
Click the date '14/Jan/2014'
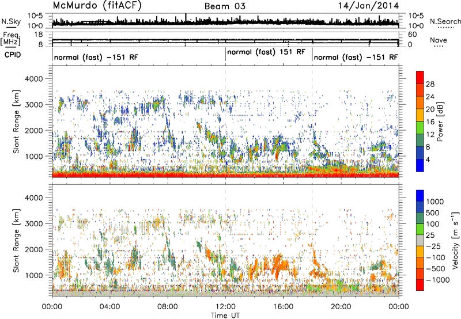point(368,6)
